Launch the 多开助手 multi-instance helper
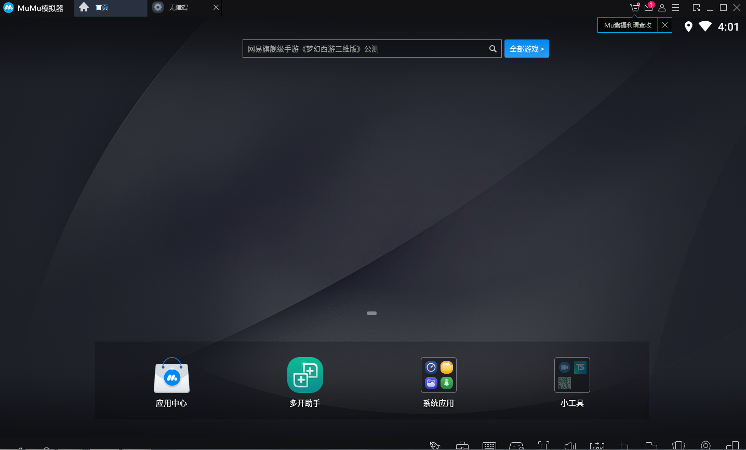This screenshot has height=450, width=746. tap(305, 383)
